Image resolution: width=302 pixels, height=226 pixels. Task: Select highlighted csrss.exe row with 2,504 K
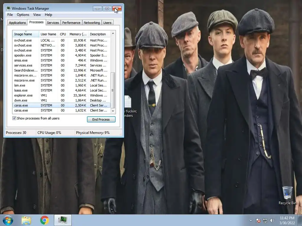click(x=61, y=105)
